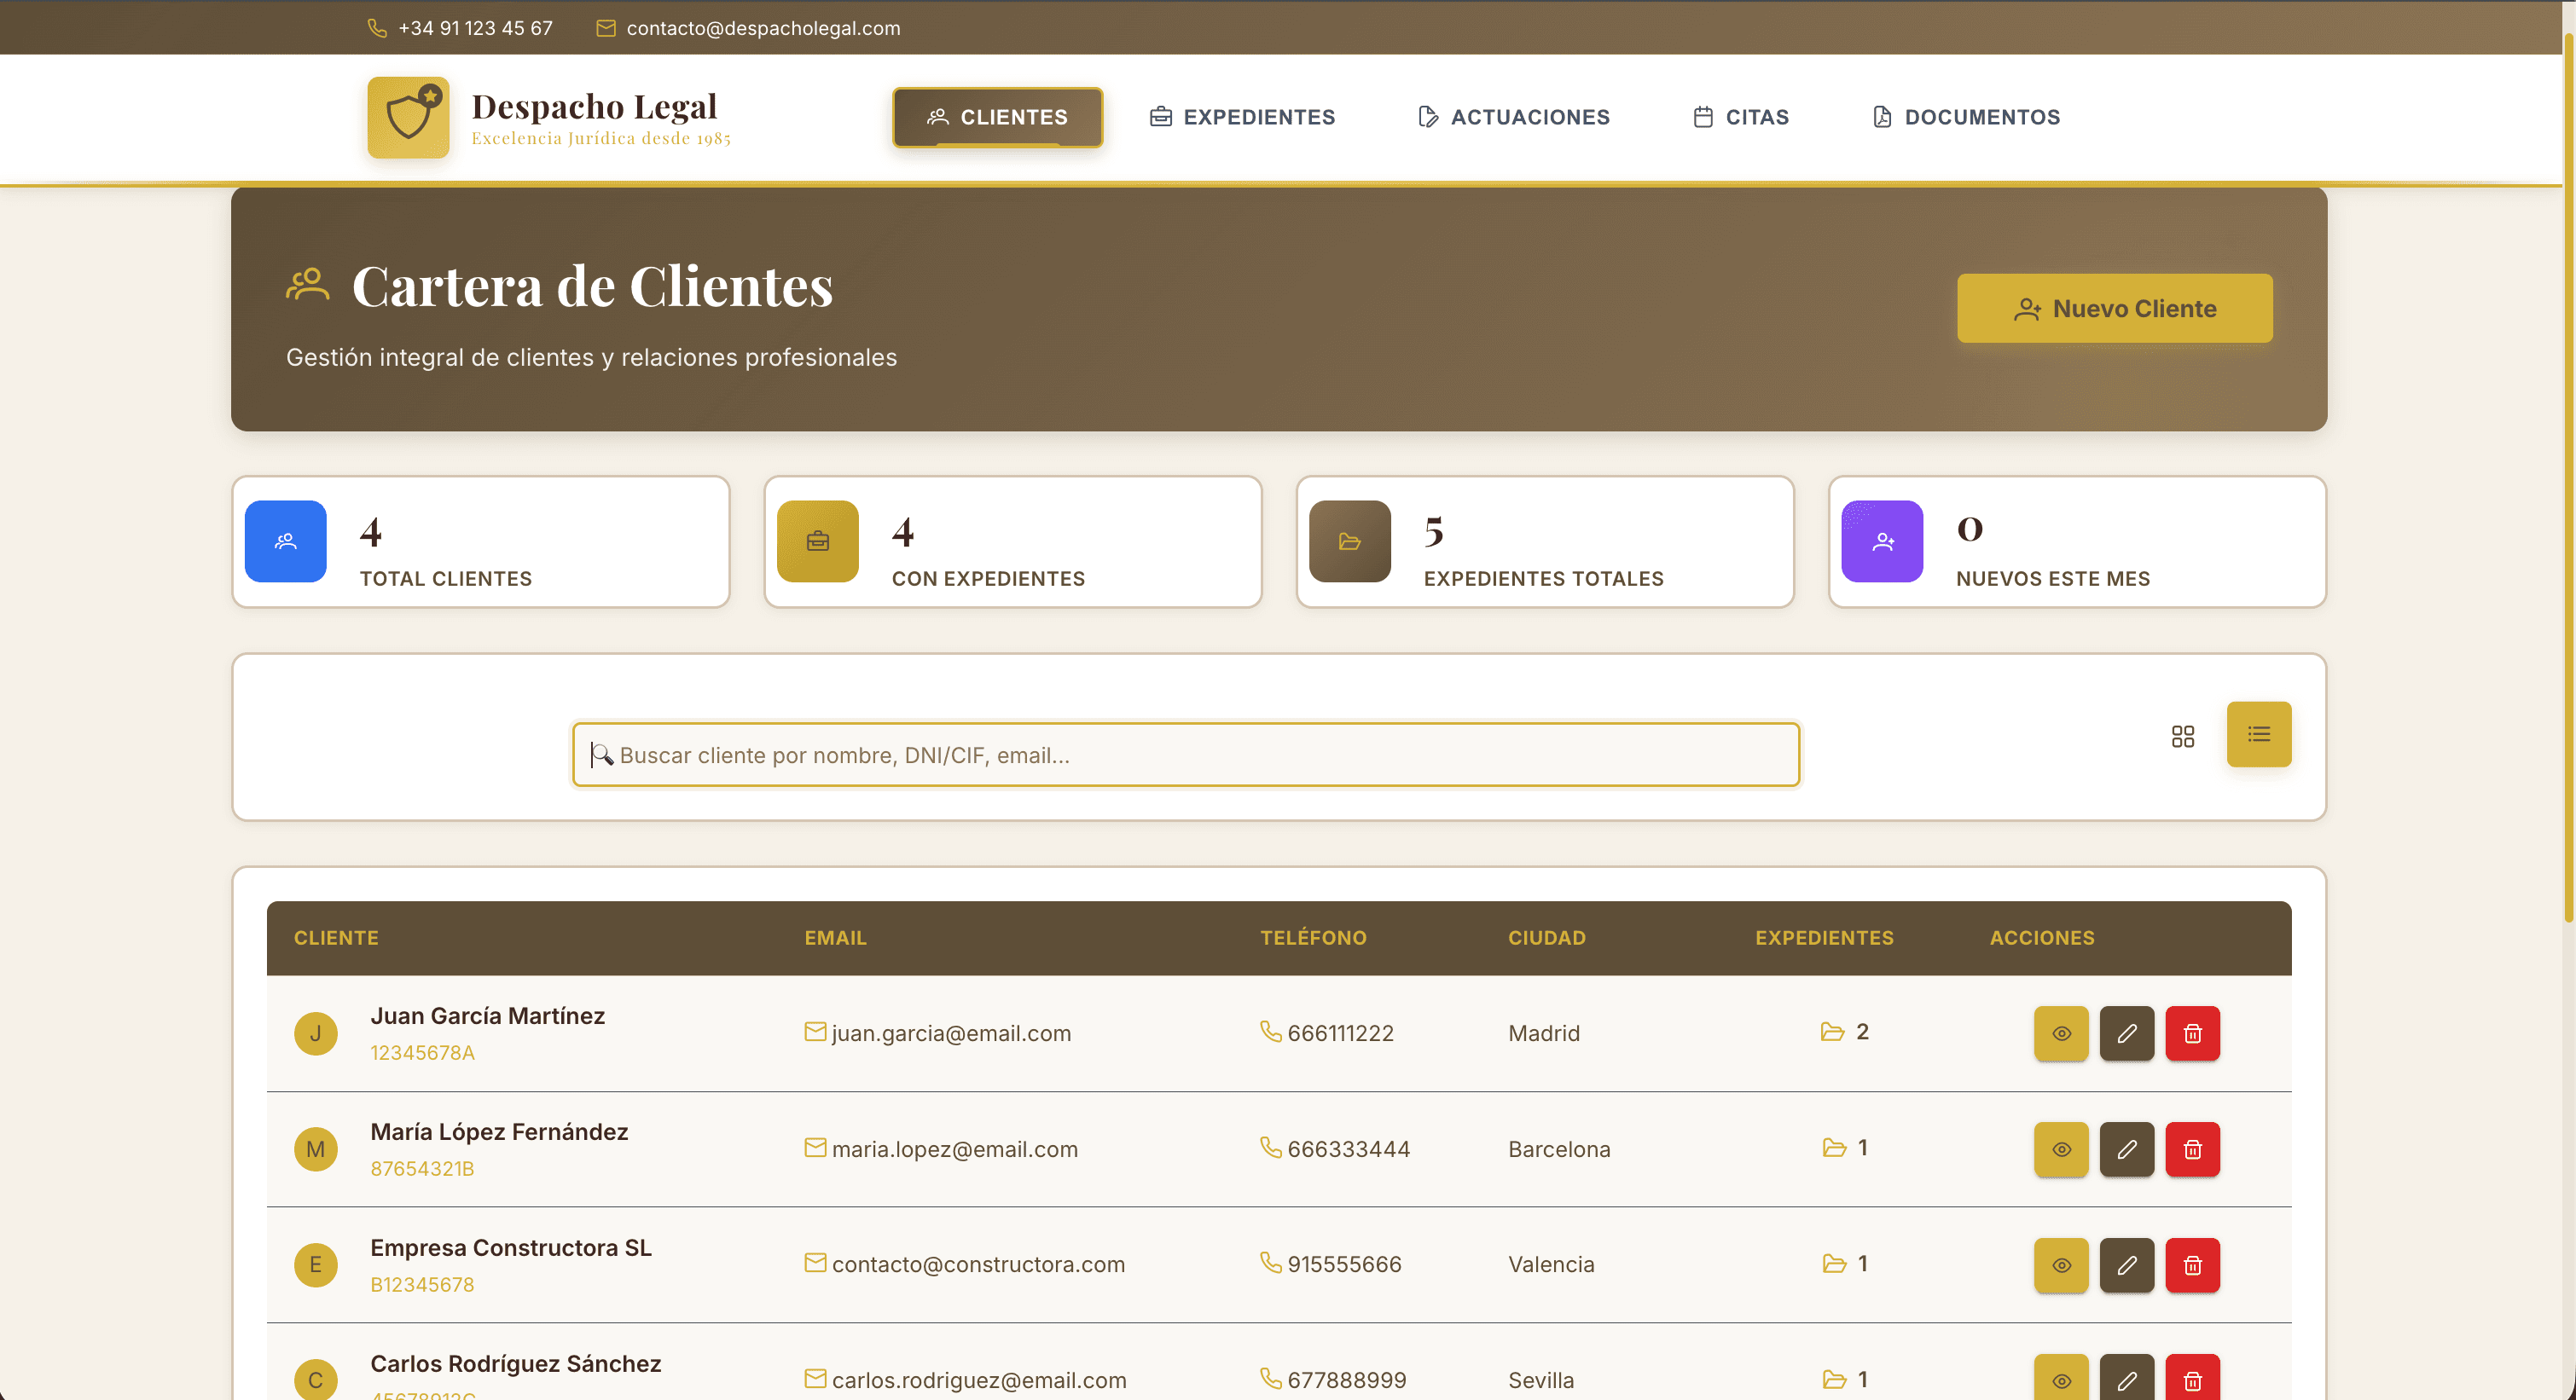The height and width of the screenshot is (1400, 2576).
Task: Click phone number 666111222
Action: point(1340,1033)
